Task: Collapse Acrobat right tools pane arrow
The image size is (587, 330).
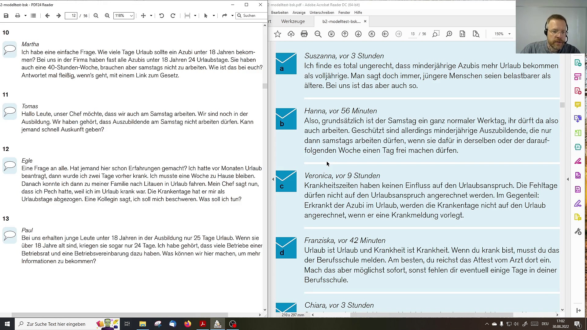Action: click(568, 179)
